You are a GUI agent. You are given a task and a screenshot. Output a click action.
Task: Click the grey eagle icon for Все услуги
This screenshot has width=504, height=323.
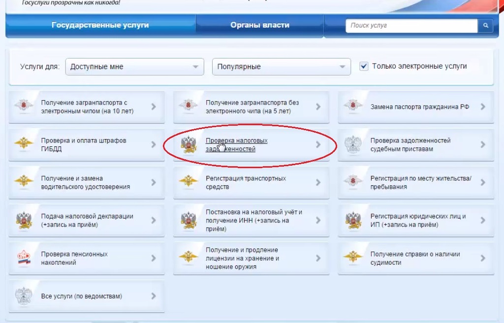pyautogui.click(x=24, y=295)
